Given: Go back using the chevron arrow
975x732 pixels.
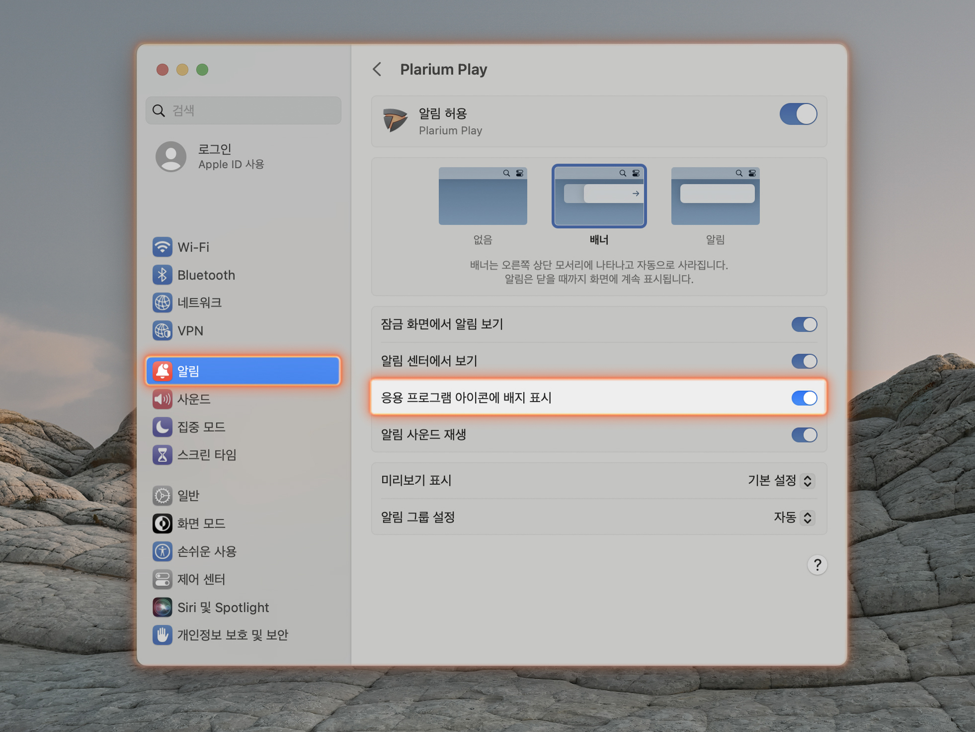Looking at the screenshot, I should tap(377, 69).
